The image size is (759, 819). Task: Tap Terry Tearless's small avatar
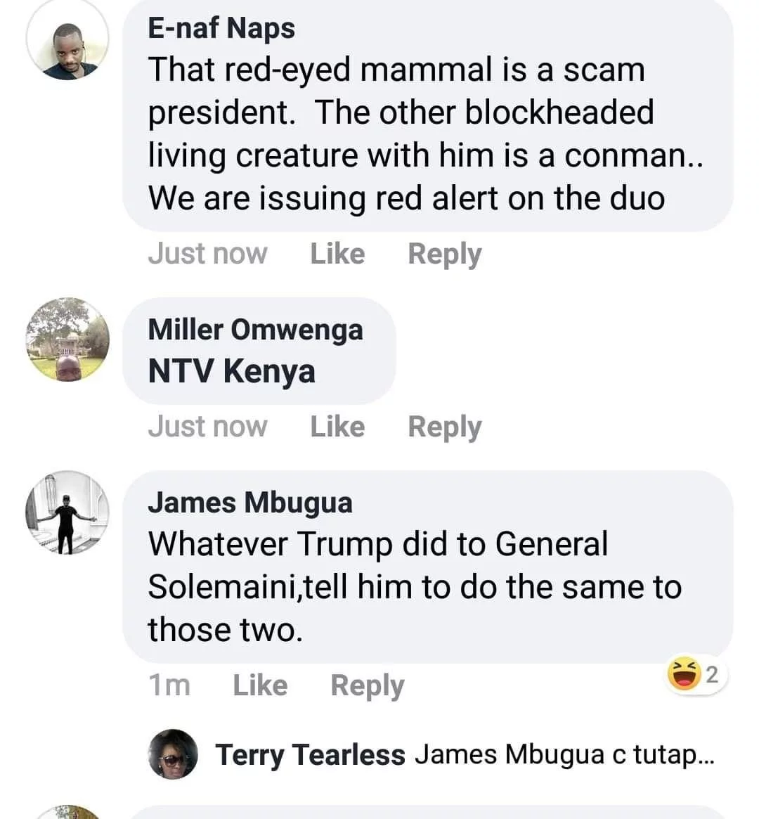[173, 754]
